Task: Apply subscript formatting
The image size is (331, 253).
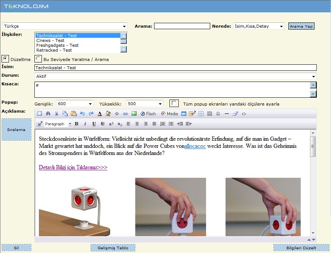Action: [120, 124]
